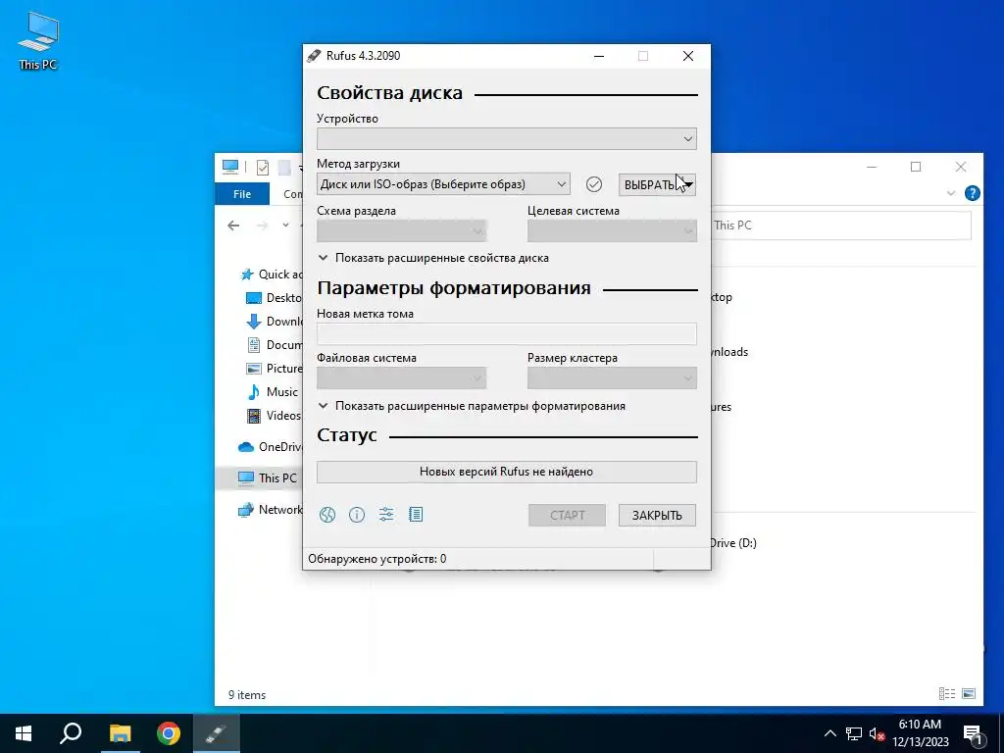Maximize the File Explorer window
This screenshot has height=753, width=1004.
[916, 167]
